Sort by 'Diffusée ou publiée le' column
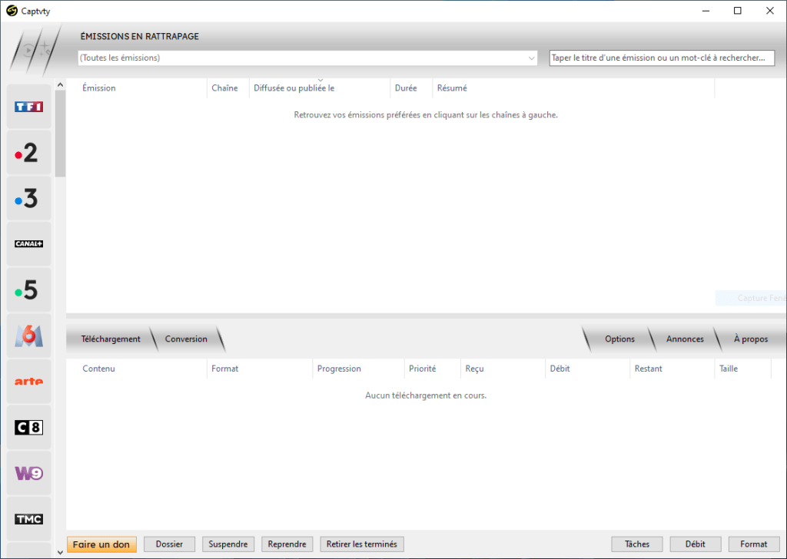Image resolution: width=787 pixels, height=559 pixels. point(320,88)
